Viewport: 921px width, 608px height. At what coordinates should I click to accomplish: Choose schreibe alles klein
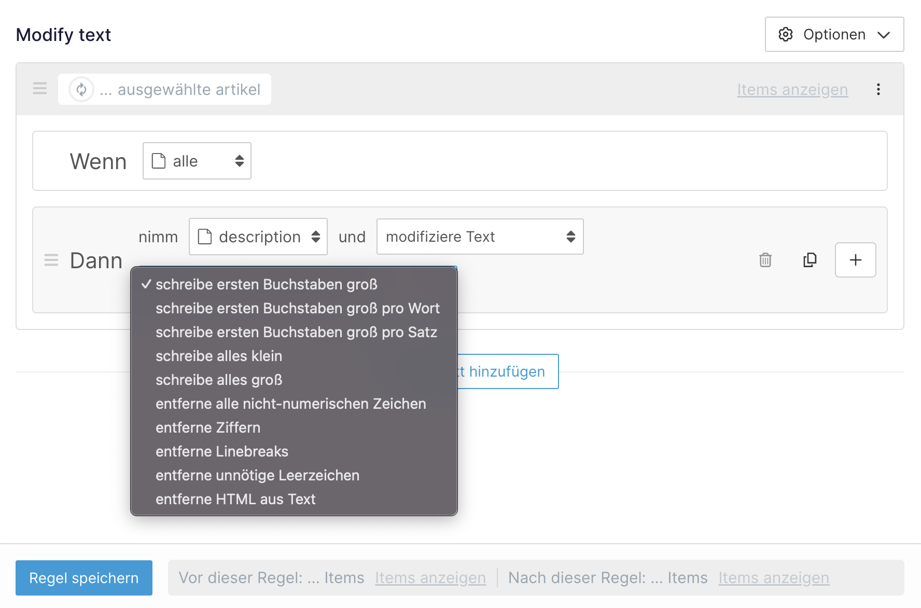coord(294,356)
